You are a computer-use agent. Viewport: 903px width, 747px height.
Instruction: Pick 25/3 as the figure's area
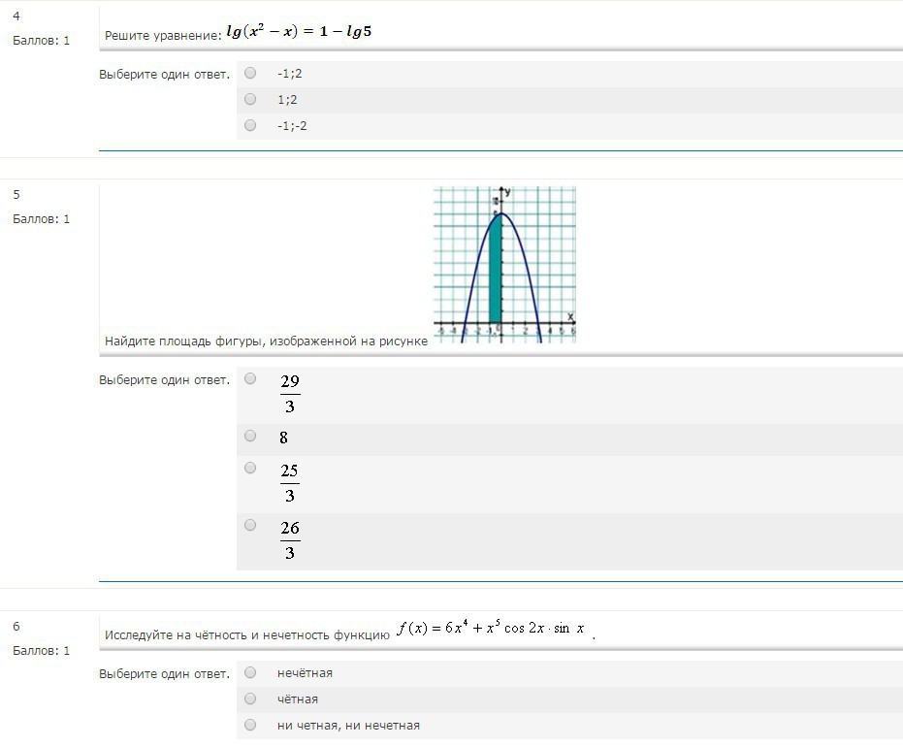pos(251,468)
